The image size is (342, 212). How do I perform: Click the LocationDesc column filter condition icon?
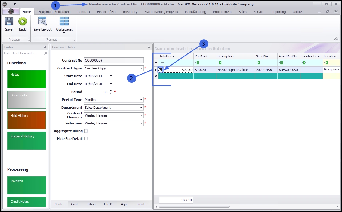304,63
